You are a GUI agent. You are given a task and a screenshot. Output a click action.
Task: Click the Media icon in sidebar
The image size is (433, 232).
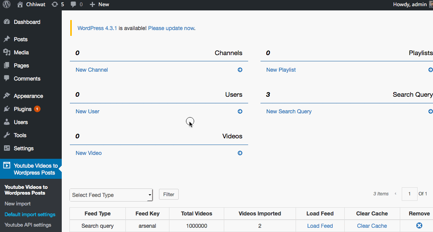[x=7, y=52]
